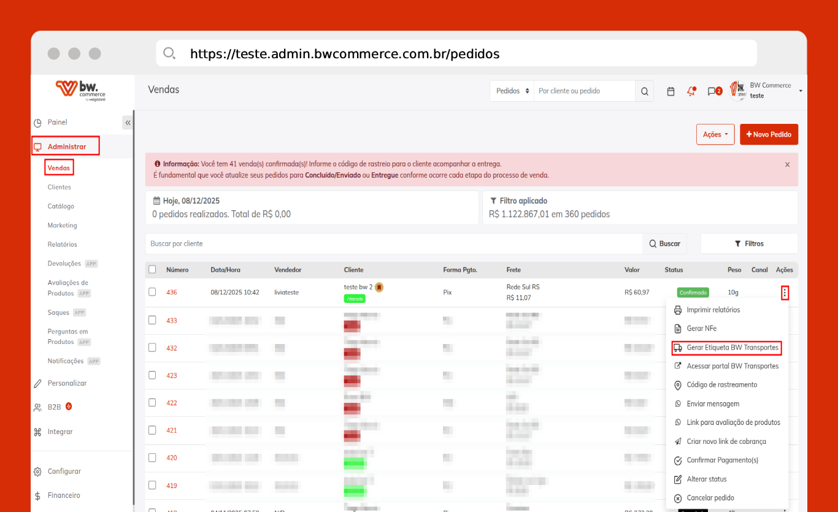Click badge icon beside teste bw 2
Image resolution: width=838 pixels, height=512 pixels.
click(380, 287)
